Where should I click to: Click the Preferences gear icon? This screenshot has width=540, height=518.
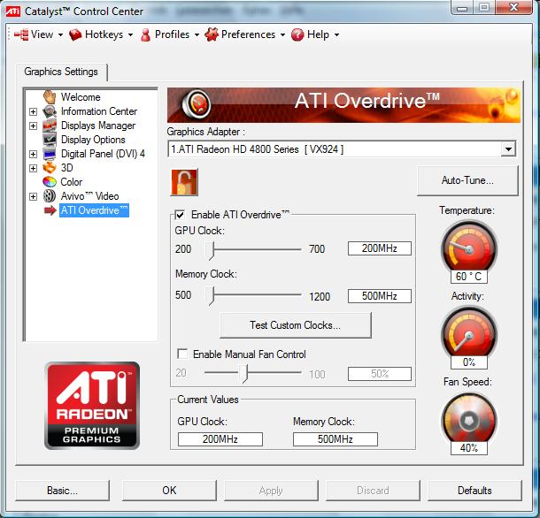212,34
